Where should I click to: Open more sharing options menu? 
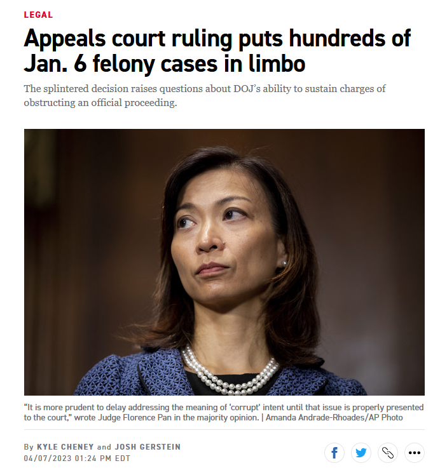click(414, 453)
